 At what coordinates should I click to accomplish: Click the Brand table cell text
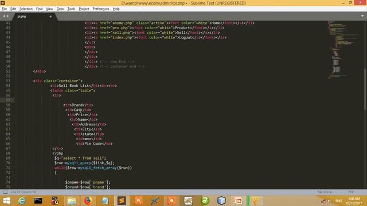click(77, 105)
